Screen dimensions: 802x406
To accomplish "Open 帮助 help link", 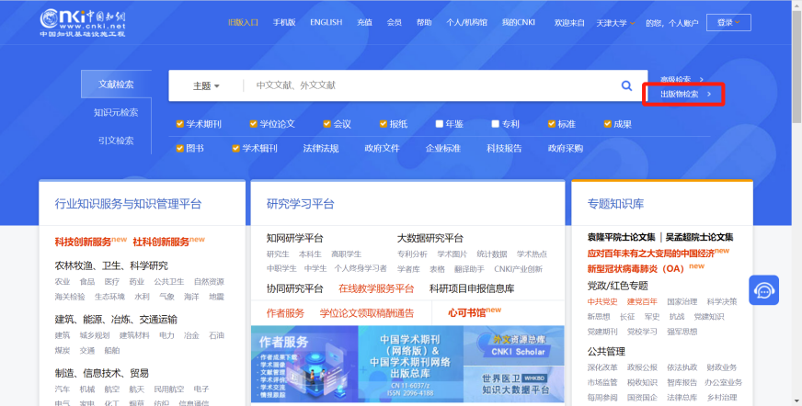I will pos(423,22).
